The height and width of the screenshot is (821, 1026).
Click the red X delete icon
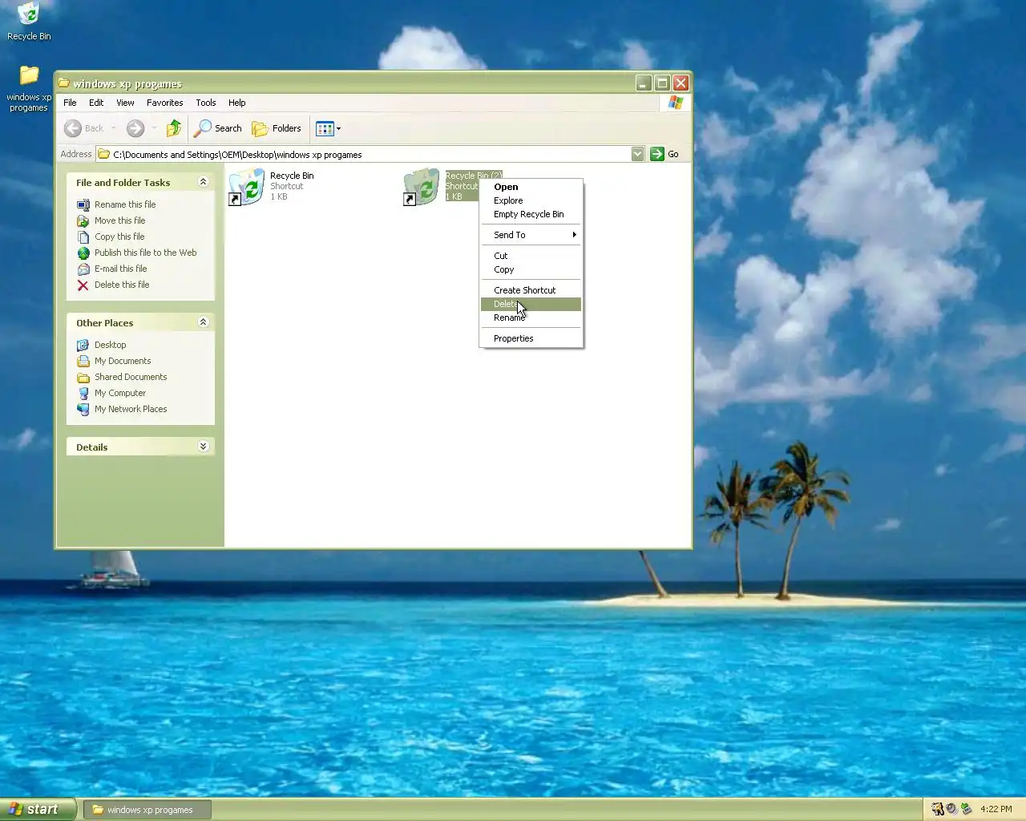click(x=83, y=285)
